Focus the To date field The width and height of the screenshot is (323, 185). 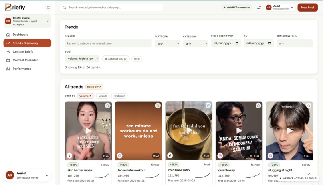[x=259, y=43]
